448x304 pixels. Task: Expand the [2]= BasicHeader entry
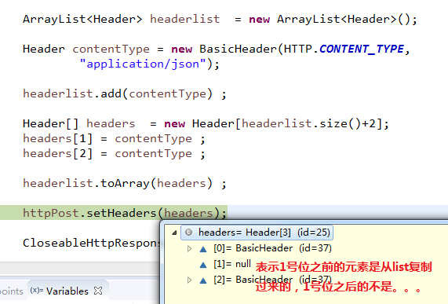[x=189, y=280]
